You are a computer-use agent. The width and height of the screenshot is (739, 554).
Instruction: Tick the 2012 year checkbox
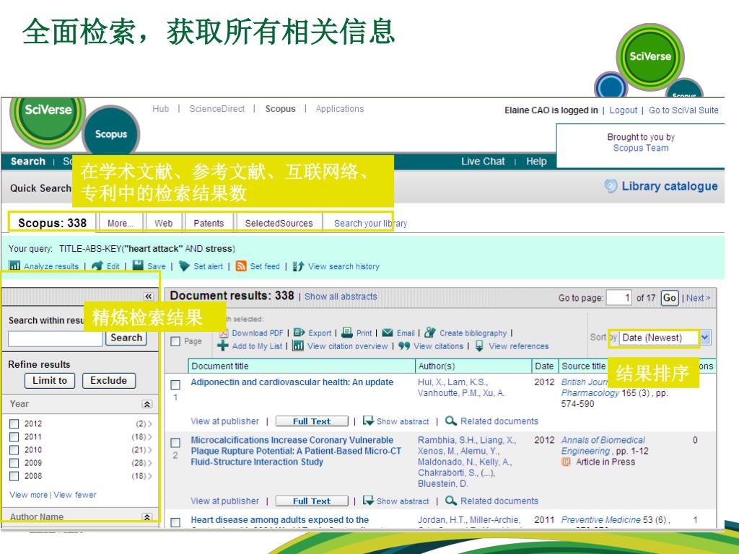tap(14, 423)
